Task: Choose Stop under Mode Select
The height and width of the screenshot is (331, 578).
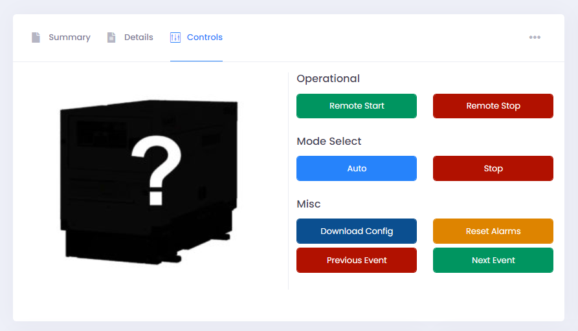Action: 493,169
